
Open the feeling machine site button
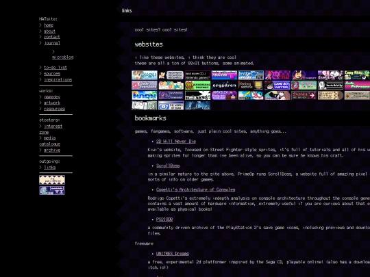pos(251,85)
